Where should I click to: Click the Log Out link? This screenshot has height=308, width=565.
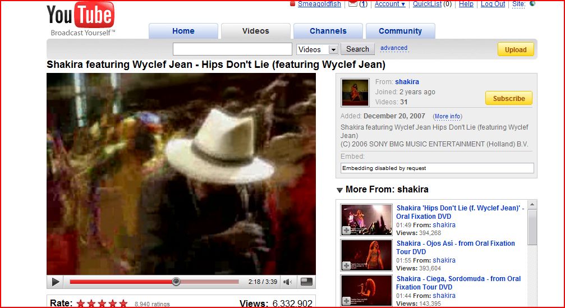pos(493,4)
